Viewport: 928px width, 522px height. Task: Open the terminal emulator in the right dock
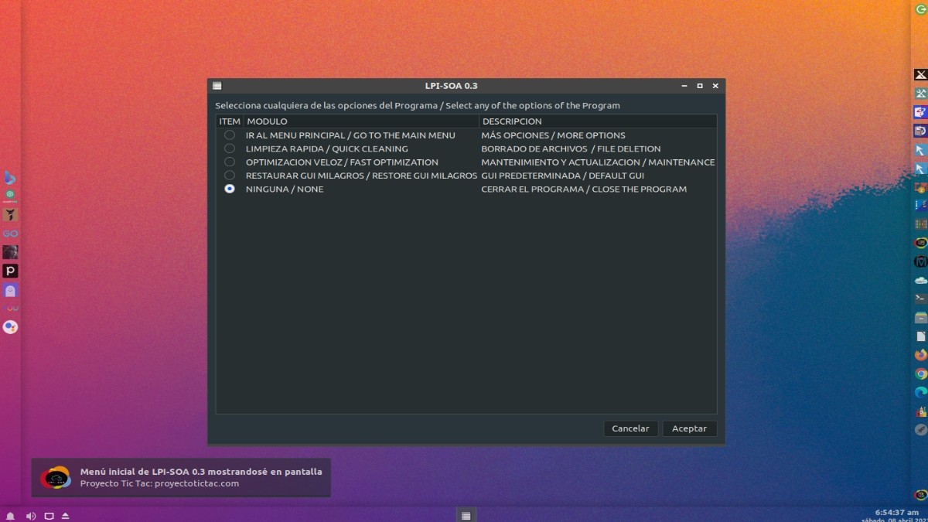pyautogui.click(x=920, y=299)
